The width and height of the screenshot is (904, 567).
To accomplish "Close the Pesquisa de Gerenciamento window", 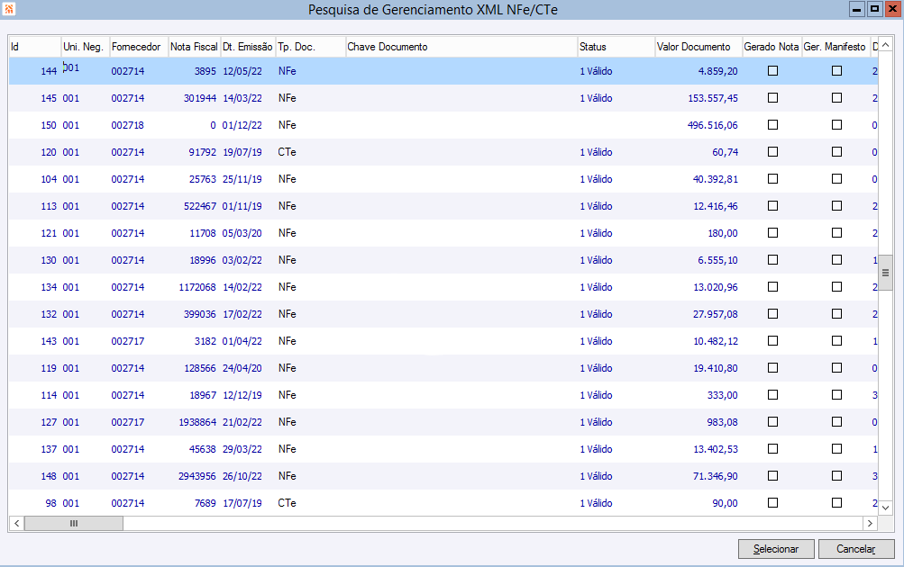I will [893, 9].
